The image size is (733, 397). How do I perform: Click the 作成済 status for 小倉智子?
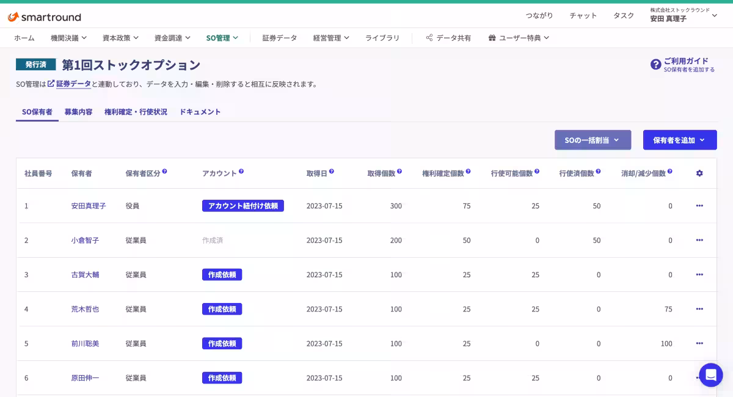pos(213,240)
